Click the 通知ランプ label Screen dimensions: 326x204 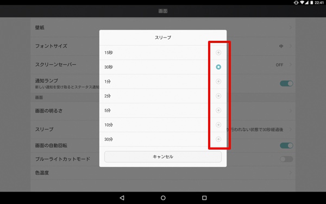pyautogui.click(x=47, y=81)
